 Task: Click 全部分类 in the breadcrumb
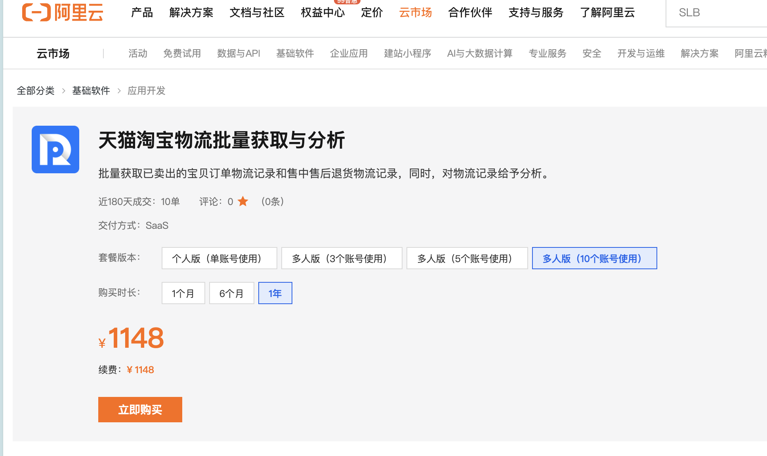click(36, 91)
